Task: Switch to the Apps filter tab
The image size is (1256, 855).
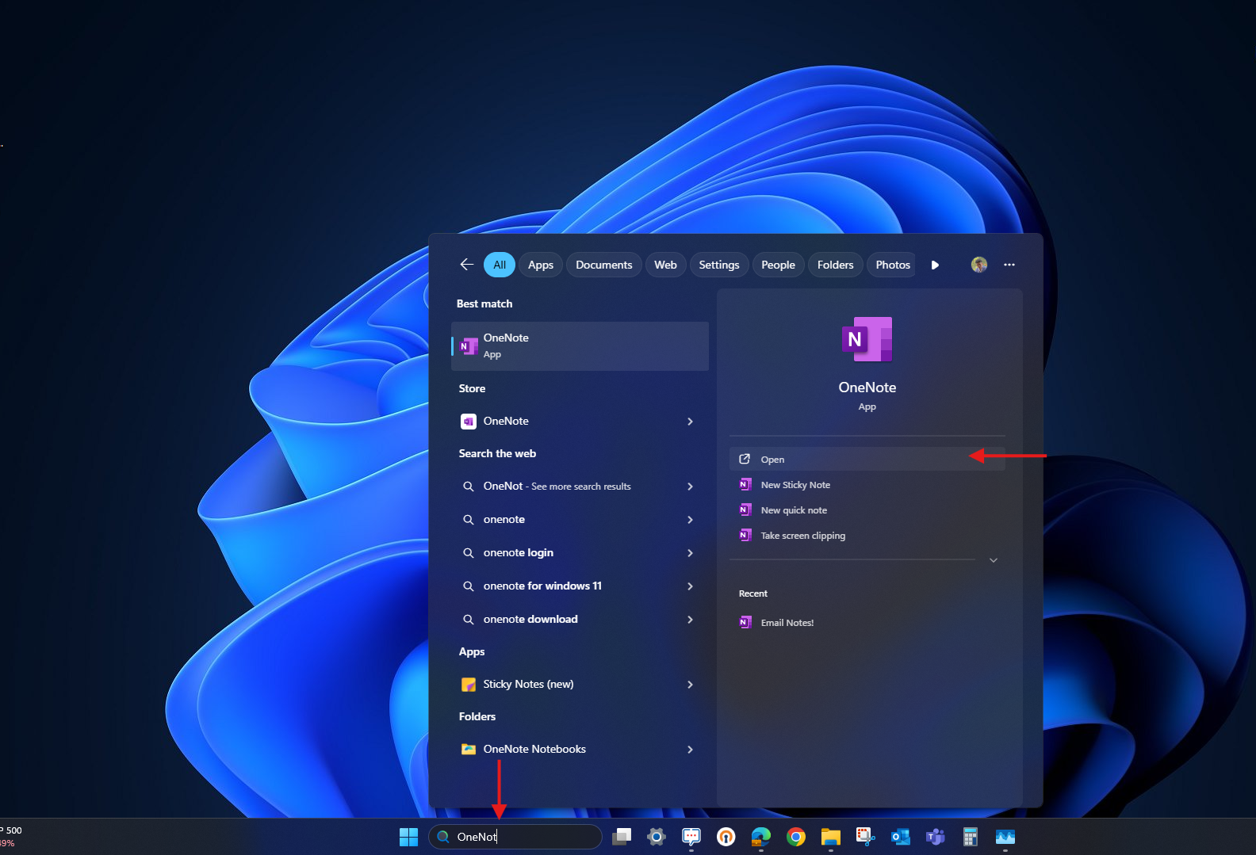Action: pos(541,265)
